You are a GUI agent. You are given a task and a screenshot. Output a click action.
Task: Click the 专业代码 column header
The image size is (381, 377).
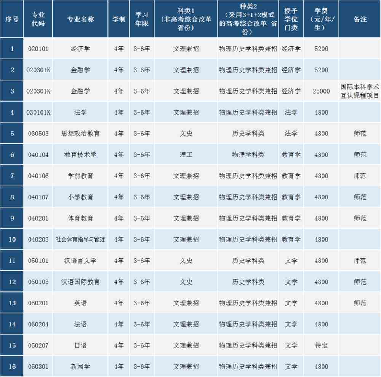pos(38,19)
